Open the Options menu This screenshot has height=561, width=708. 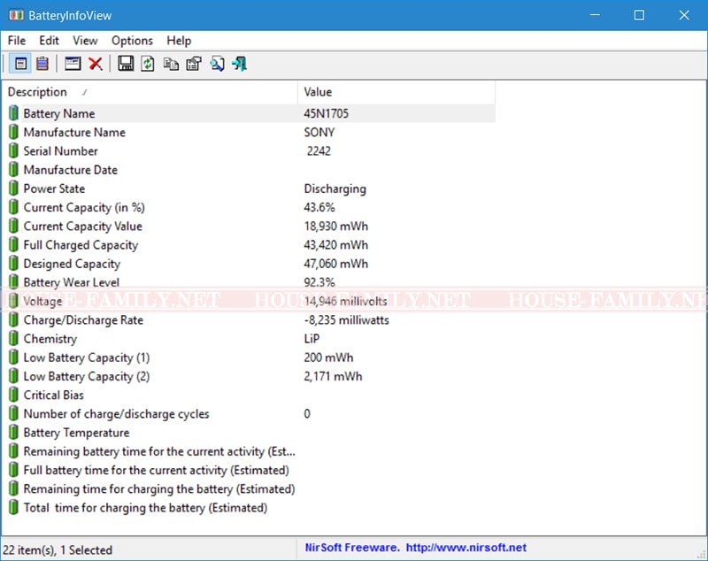[x=132, y=41]
